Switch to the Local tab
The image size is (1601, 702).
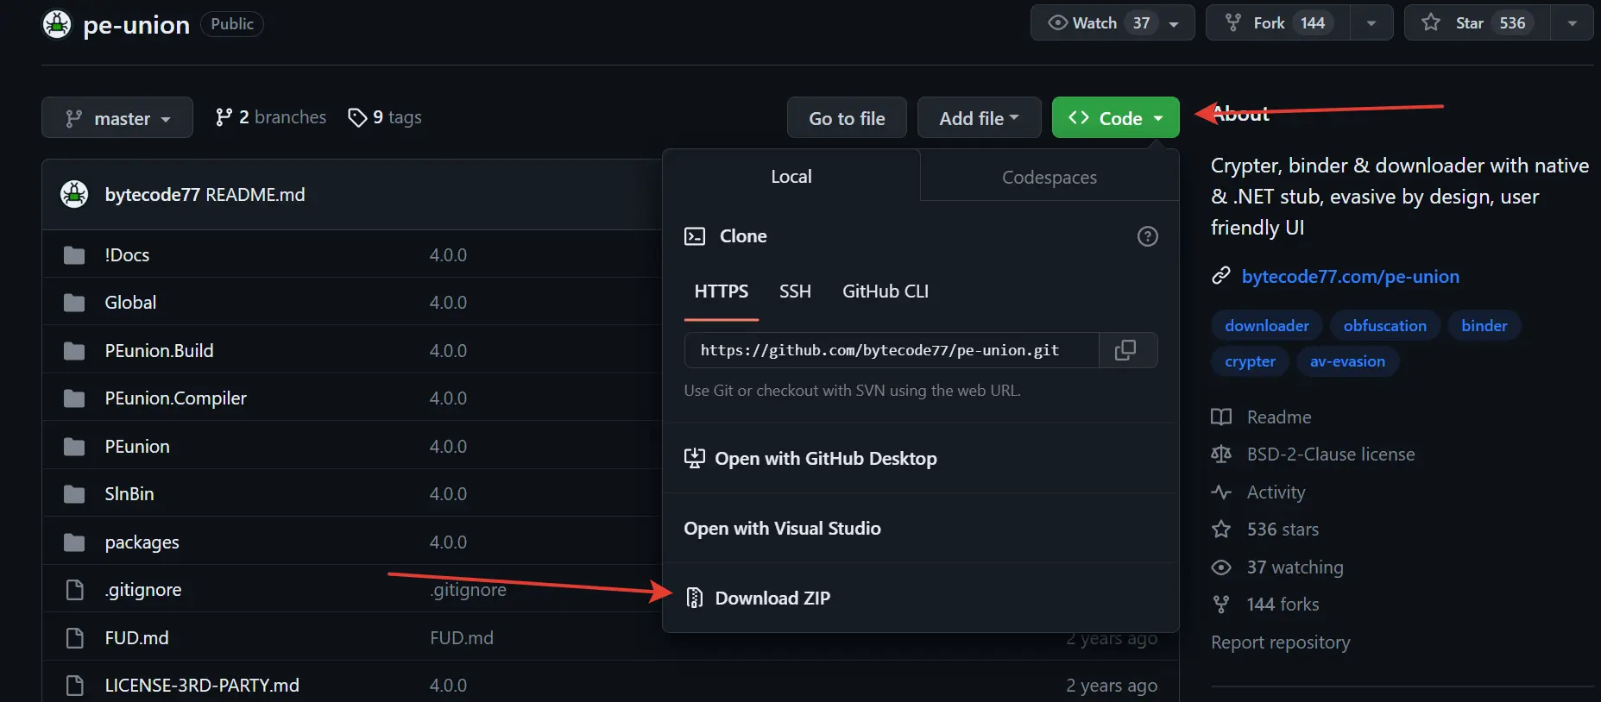(791, 177)
